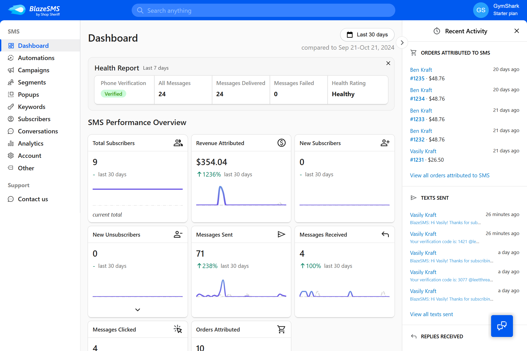Click the Campaigns megaphone icon
Image resolution: width=527 pixels, height=351 pixels.
pos(11,70)
